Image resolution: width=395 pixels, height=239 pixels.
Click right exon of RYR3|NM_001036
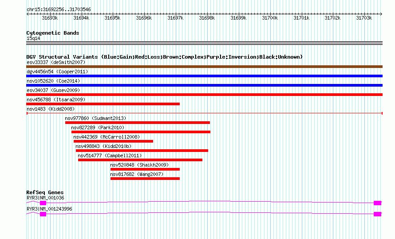(x=377, y=203)
